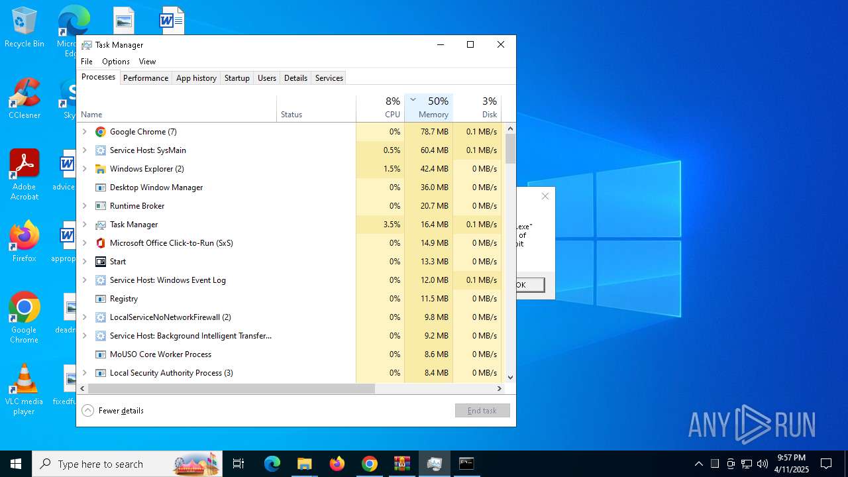The height and width of the screenshot is (477, 848).
Task: Click the Registry process icon
Action: pyautogui.click(x=101, y=299)
